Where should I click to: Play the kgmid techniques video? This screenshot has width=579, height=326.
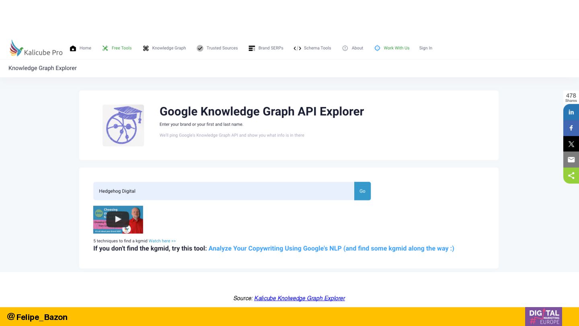pyautogui.click(x=118, y=219)
